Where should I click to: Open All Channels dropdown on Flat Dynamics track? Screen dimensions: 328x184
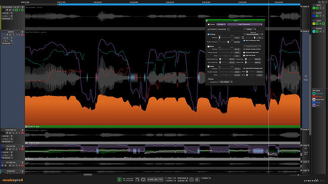7,19
